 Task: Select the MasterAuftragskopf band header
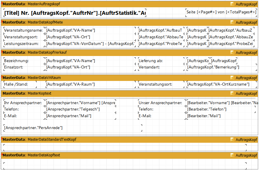(x=130, y=4)
